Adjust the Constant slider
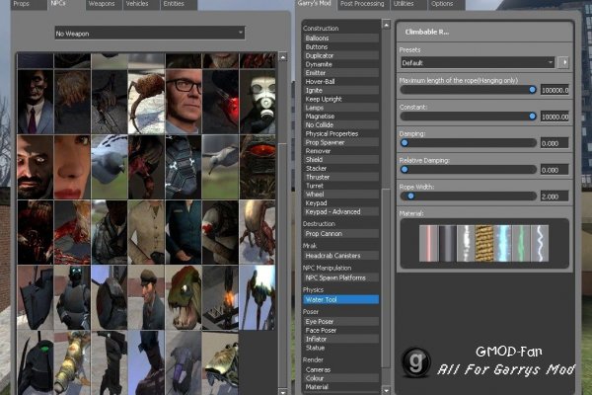Screen dimensions: 592x395 tap(468, 117)
